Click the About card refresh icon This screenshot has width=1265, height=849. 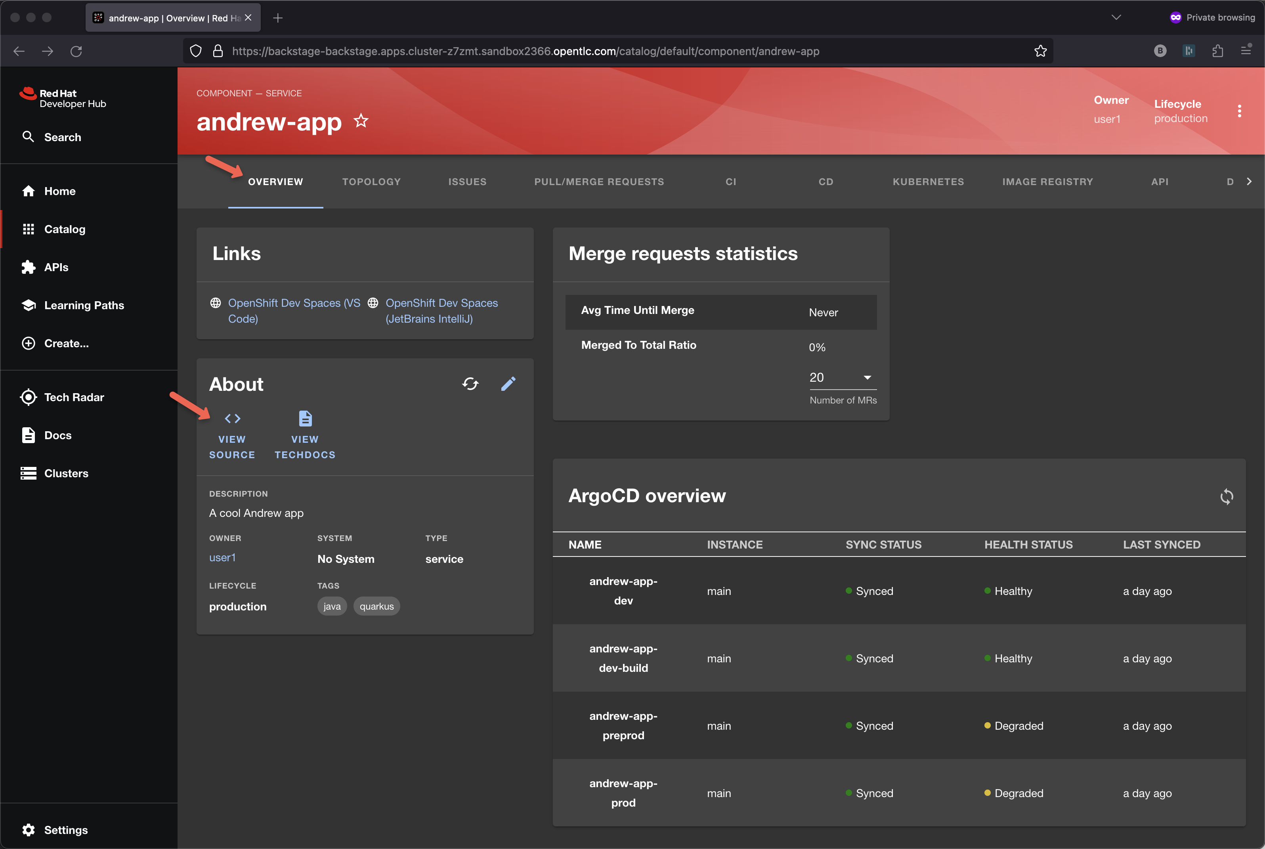point(470,384)
